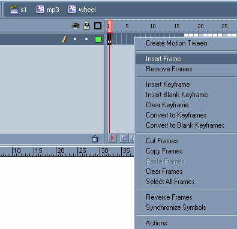Choose Cut Frames in context menu
This screenshot has width=237, height=229.
tap(187, 141)
